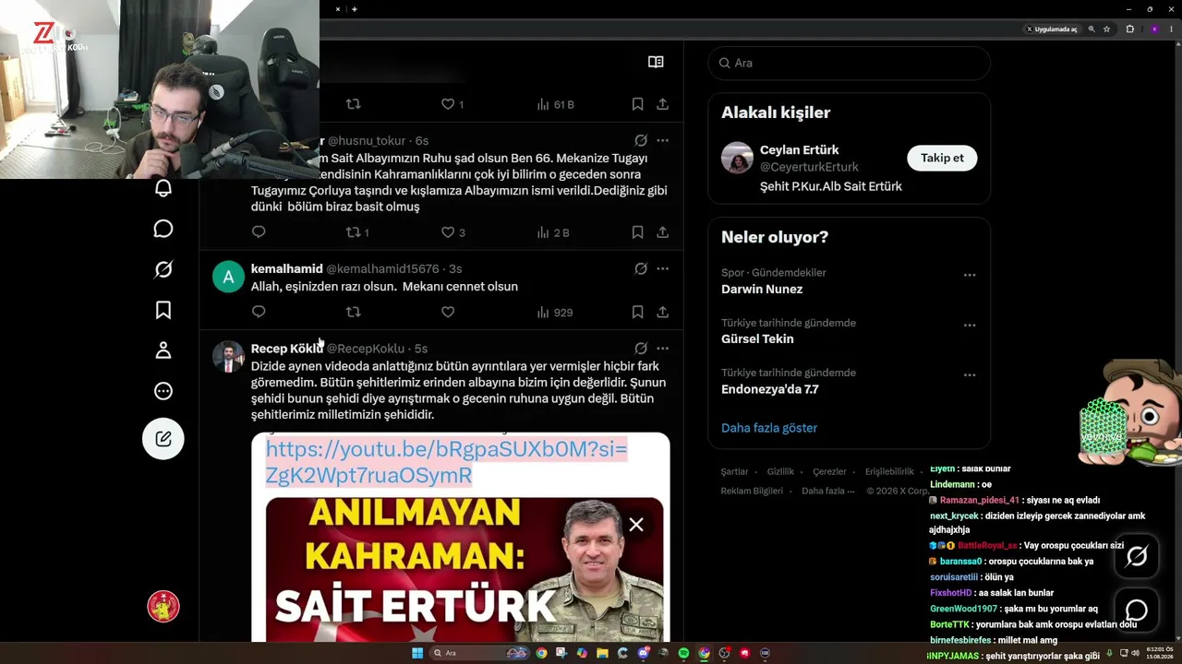
Task: Close the Sait Ertürk image overlay
Action: (636, 525)
